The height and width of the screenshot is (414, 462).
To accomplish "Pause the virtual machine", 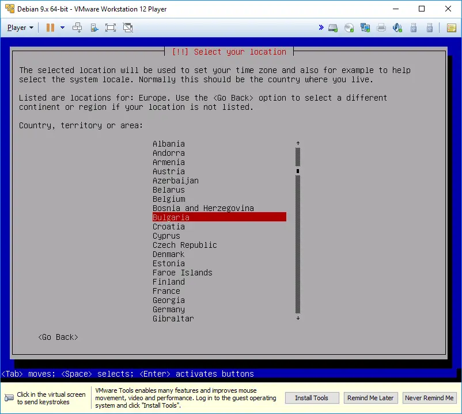I will [x=50, y=28].
